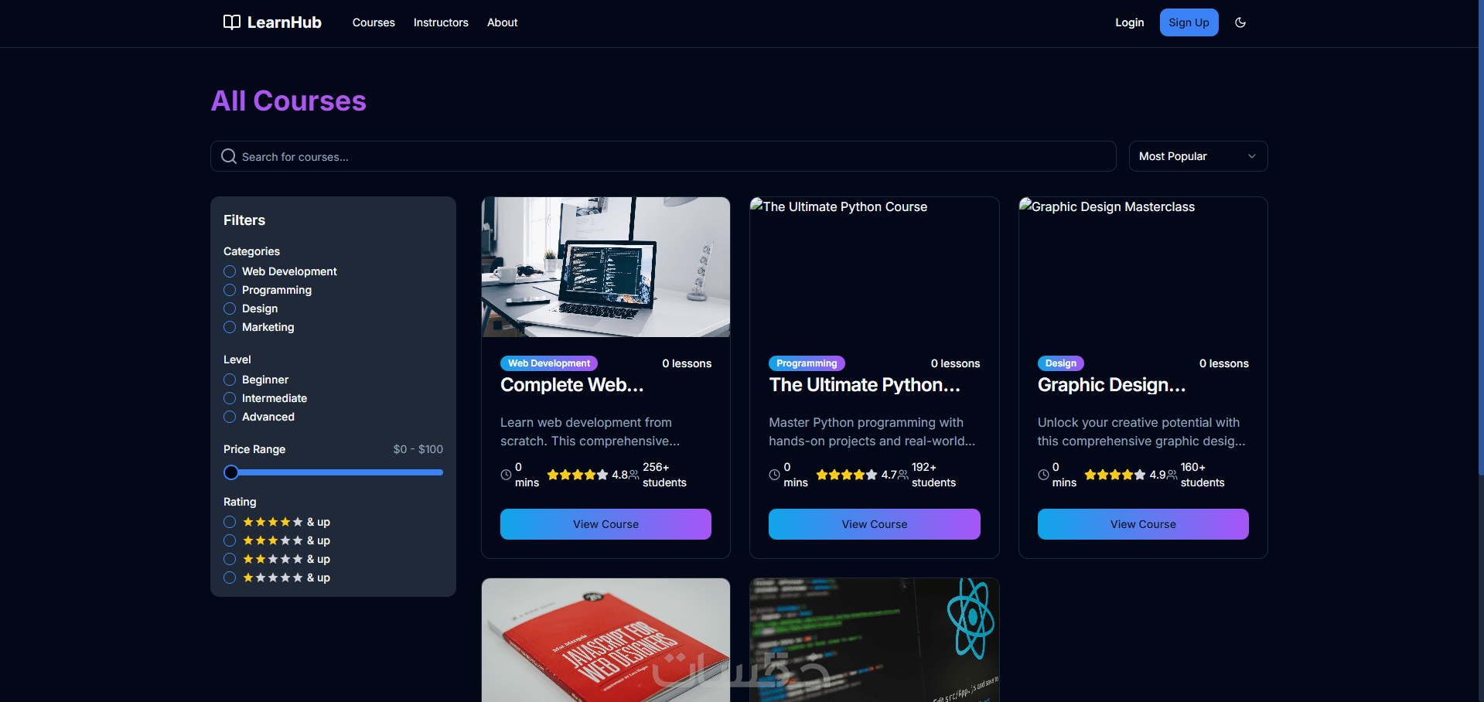Open the Most Popular sort dropdown
Image resolution: width=1484 pixels, height=702 pixels.
tap(1198, 156)
